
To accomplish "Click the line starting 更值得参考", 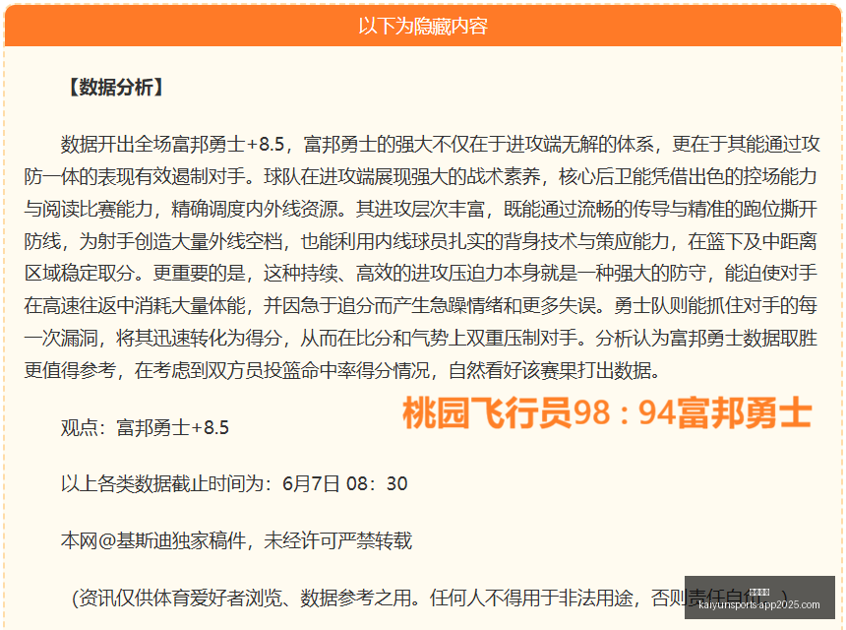I will click(342, 370).
